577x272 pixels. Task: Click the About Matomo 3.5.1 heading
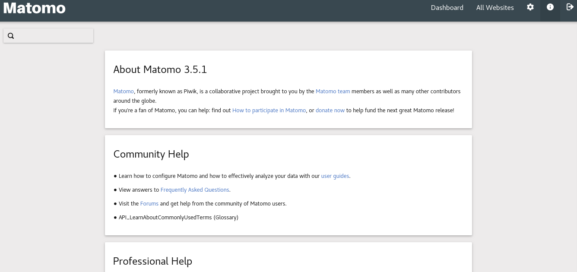(160, 70)
